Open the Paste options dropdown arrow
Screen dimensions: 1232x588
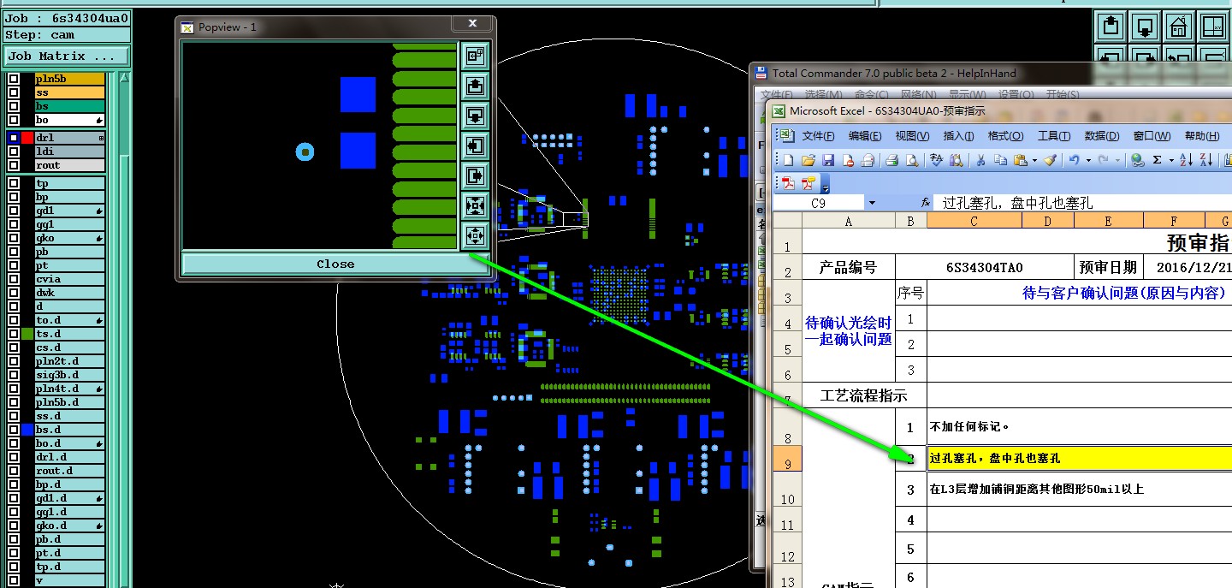tap(1034, 160)
